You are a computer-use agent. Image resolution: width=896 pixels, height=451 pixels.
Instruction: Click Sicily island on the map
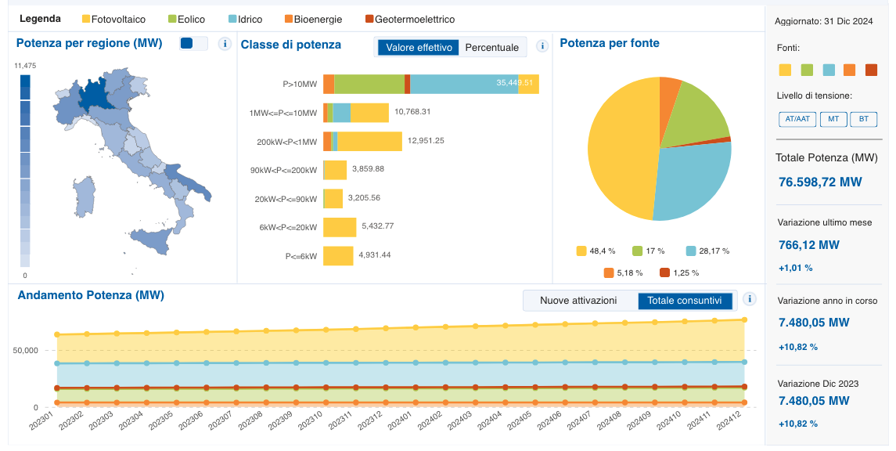(x=153, y=240)
